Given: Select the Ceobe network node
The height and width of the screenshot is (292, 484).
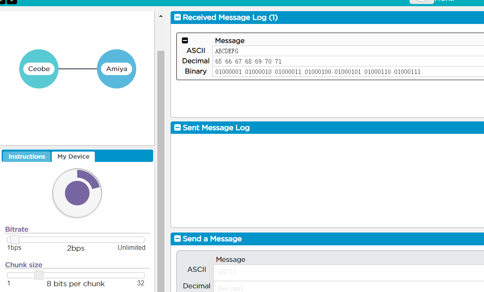Looking at the screenshot, I should click(39, 69).
